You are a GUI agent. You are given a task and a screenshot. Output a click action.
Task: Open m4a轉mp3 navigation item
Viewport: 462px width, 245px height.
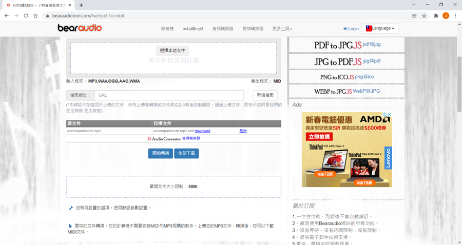(x=192, y=29)
